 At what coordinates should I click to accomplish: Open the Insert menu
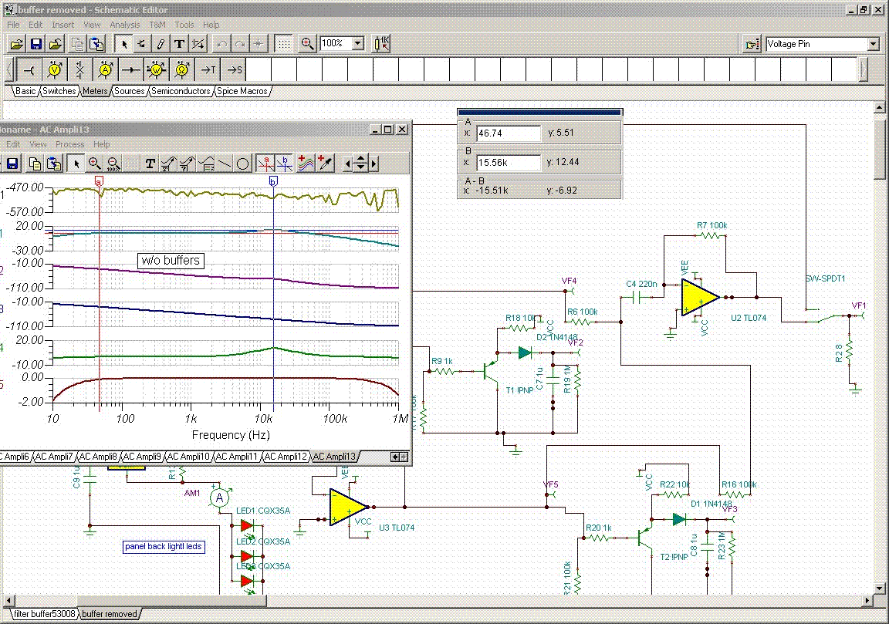point(63,25)
